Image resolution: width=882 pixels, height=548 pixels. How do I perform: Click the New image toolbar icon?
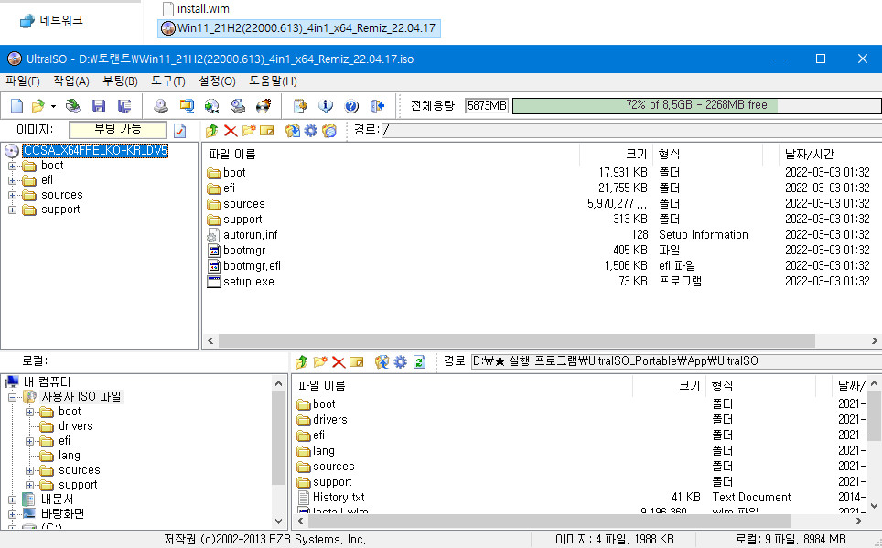(x=16, y=106)
